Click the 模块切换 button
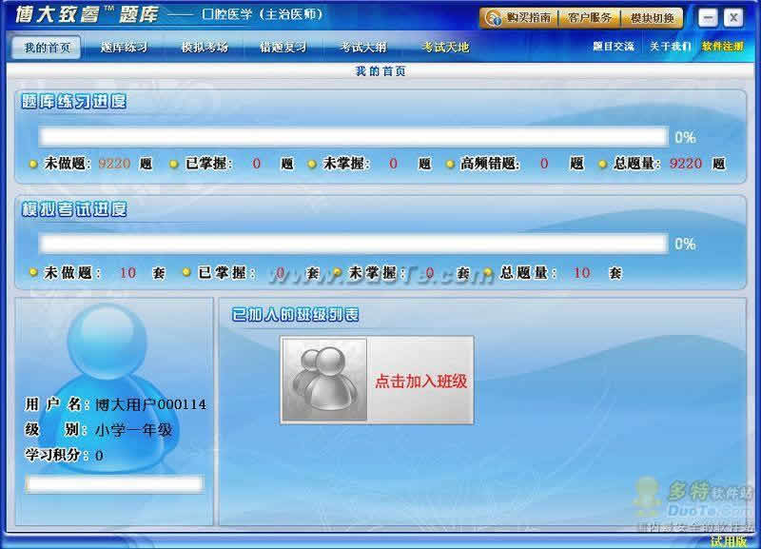 (x=653, y=18)
